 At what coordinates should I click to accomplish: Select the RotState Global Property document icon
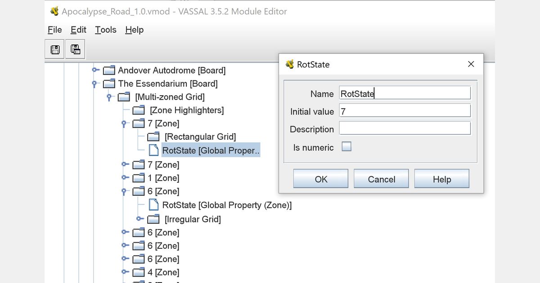(153, 150)
